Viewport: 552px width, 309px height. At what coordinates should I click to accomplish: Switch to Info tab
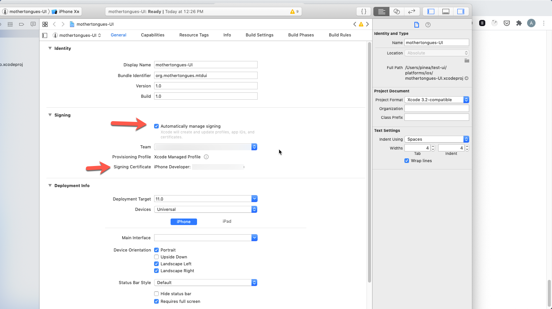coord(227,35)
